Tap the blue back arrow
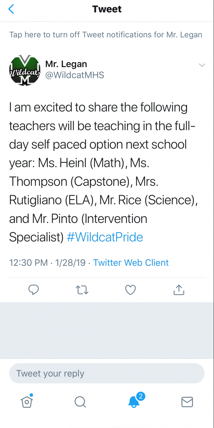 pos(11,9)
